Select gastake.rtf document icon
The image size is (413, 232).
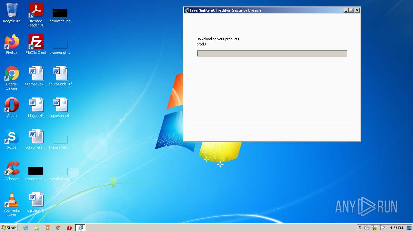36,202
